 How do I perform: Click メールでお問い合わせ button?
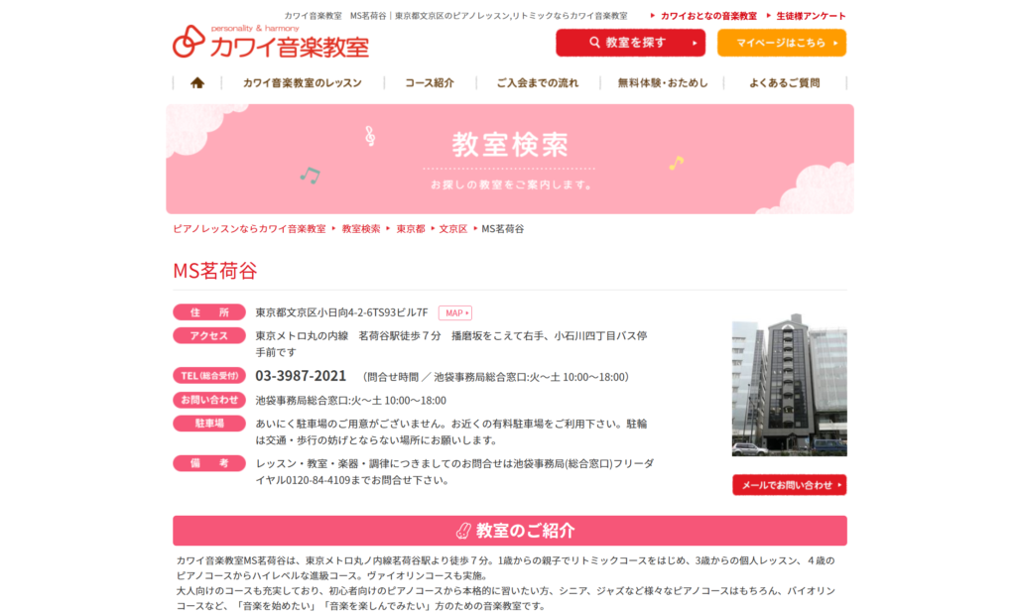(789, 485)
